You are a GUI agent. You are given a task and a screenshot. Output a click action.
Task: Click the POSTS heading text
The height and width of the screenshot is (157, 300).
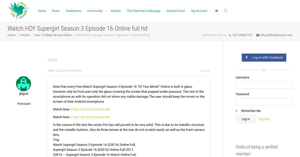click(x=52, y=60)
